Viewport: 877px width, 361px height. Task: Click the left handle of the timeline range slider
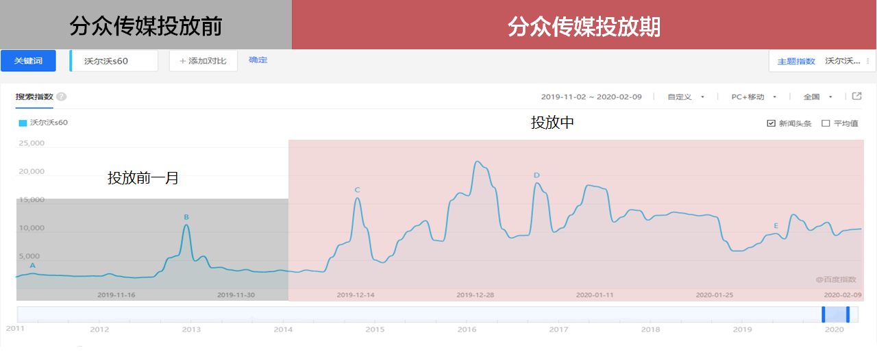tap(824, 314)
